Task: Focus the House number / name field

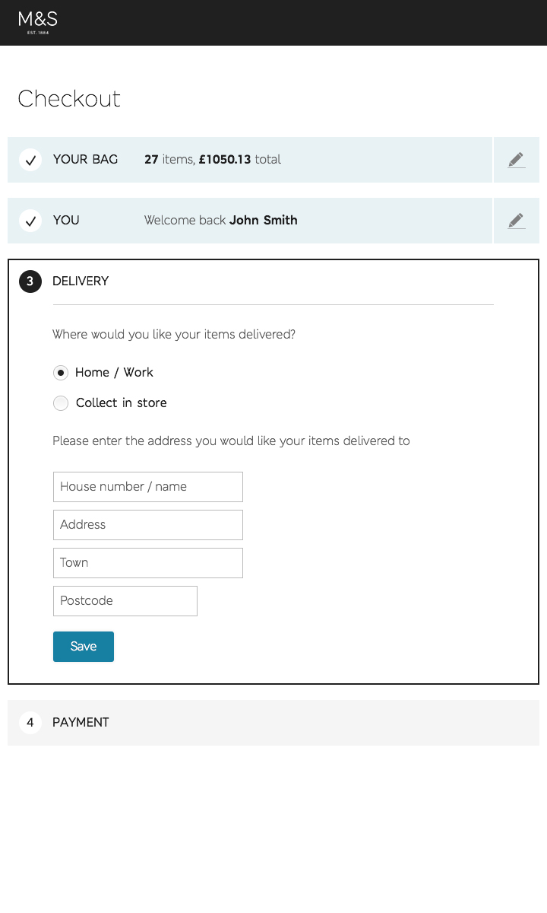Action: [148, 487]
